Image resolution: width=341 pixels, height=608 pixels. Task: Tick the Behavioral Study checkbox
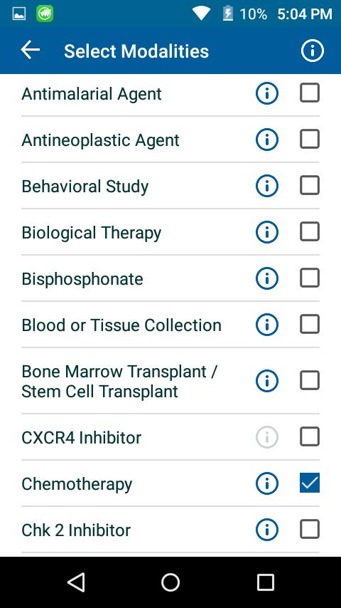pyautogui.click(x=310, y=185)
